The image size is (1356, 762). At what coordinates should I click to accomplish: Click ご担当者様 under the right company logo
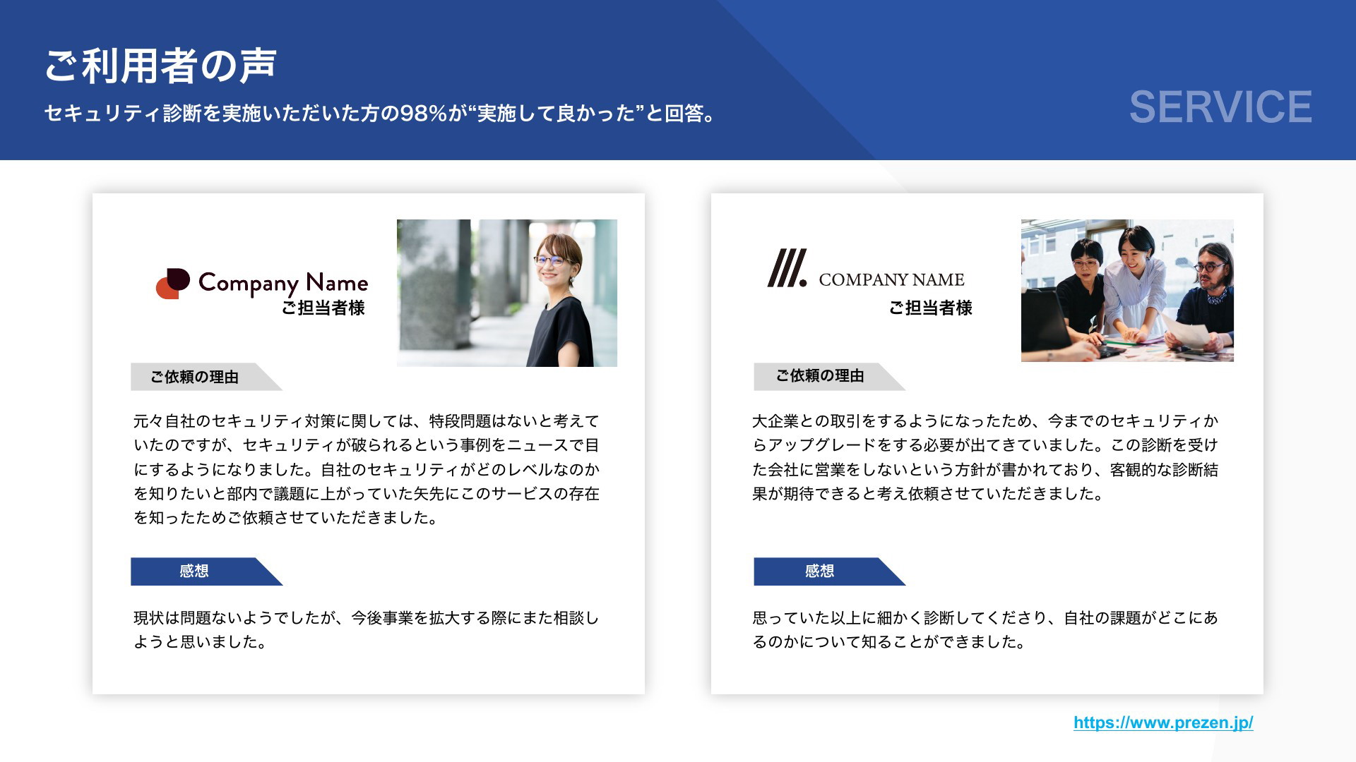931,308
